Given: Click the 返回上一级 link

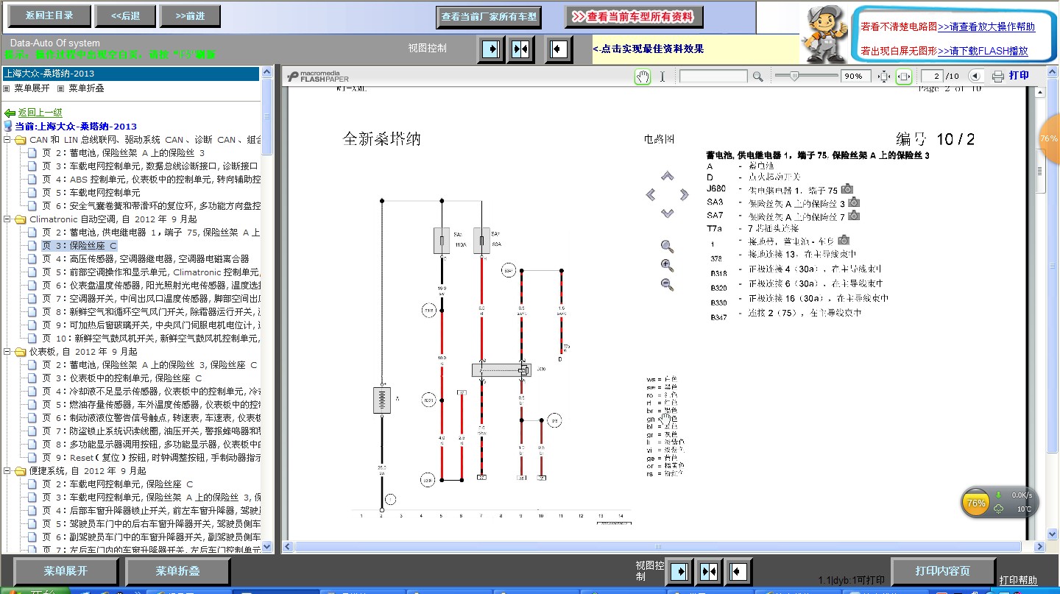Looking at the screenshot, I should [40, 113].
